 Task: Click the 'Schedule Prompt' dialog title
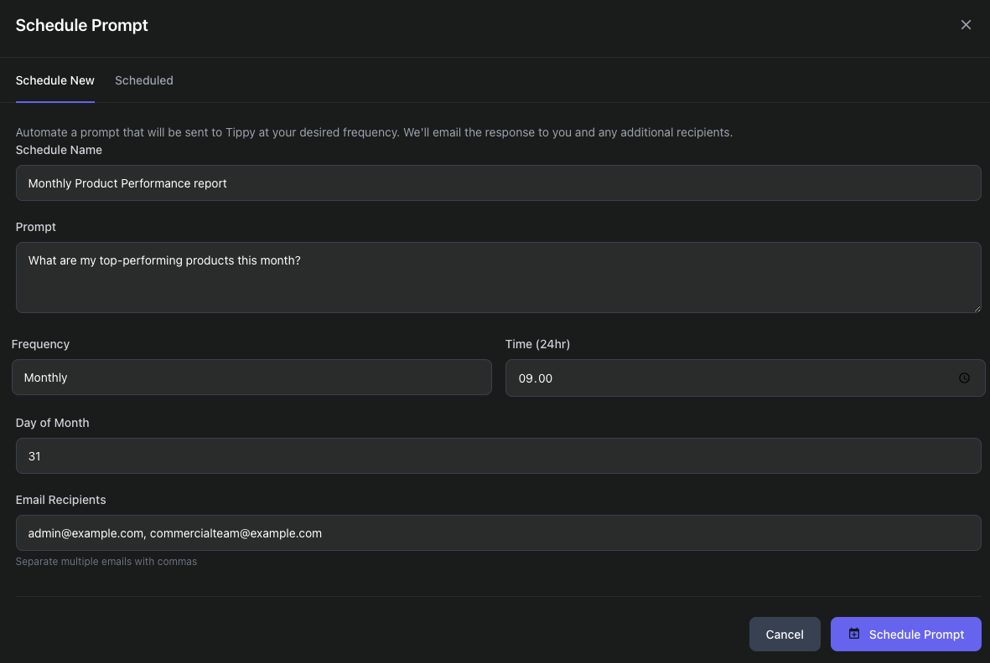[81, 25]
